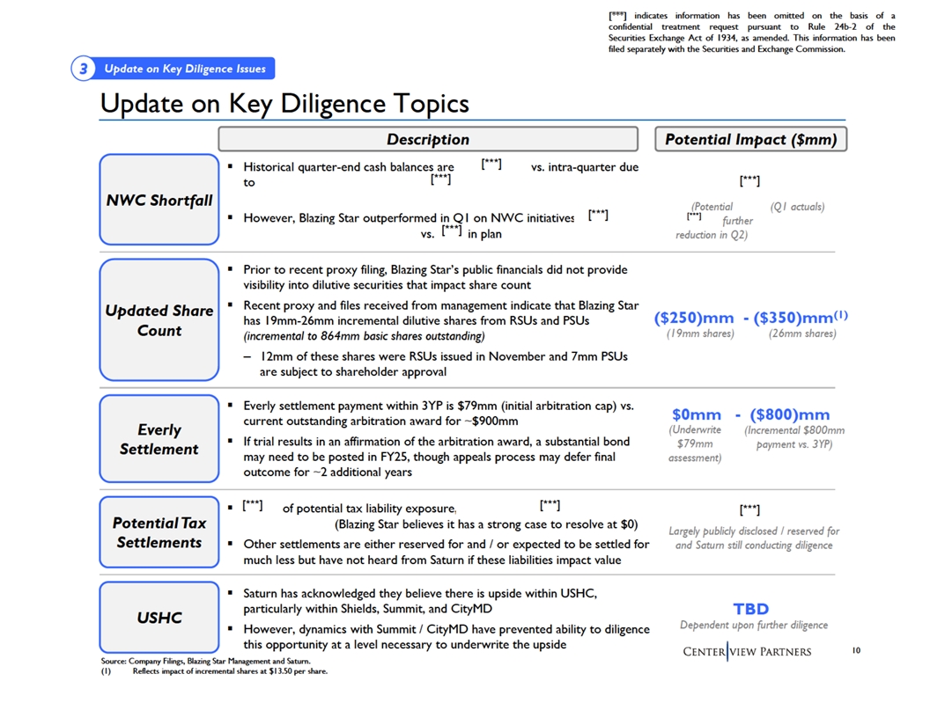Click the confidential treatment notice paragraph

(751, 32)
